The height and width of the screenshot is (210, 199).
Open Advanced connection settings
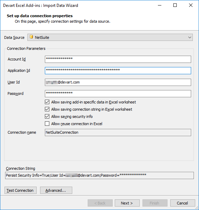point(56,190)
